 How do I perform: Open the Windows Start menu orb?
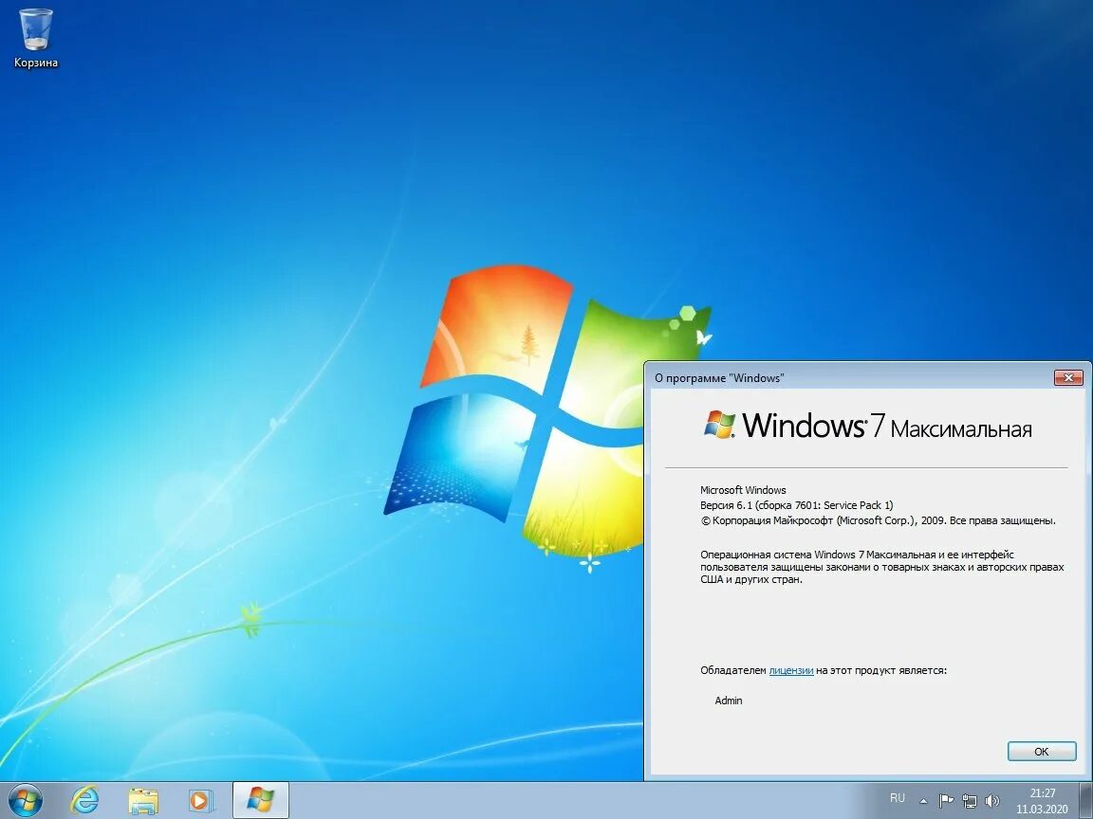click(25, 800)
